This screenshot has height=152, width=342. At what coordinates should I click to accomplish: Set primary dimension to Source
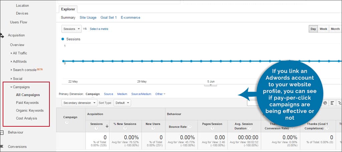(x=109, y=94)
